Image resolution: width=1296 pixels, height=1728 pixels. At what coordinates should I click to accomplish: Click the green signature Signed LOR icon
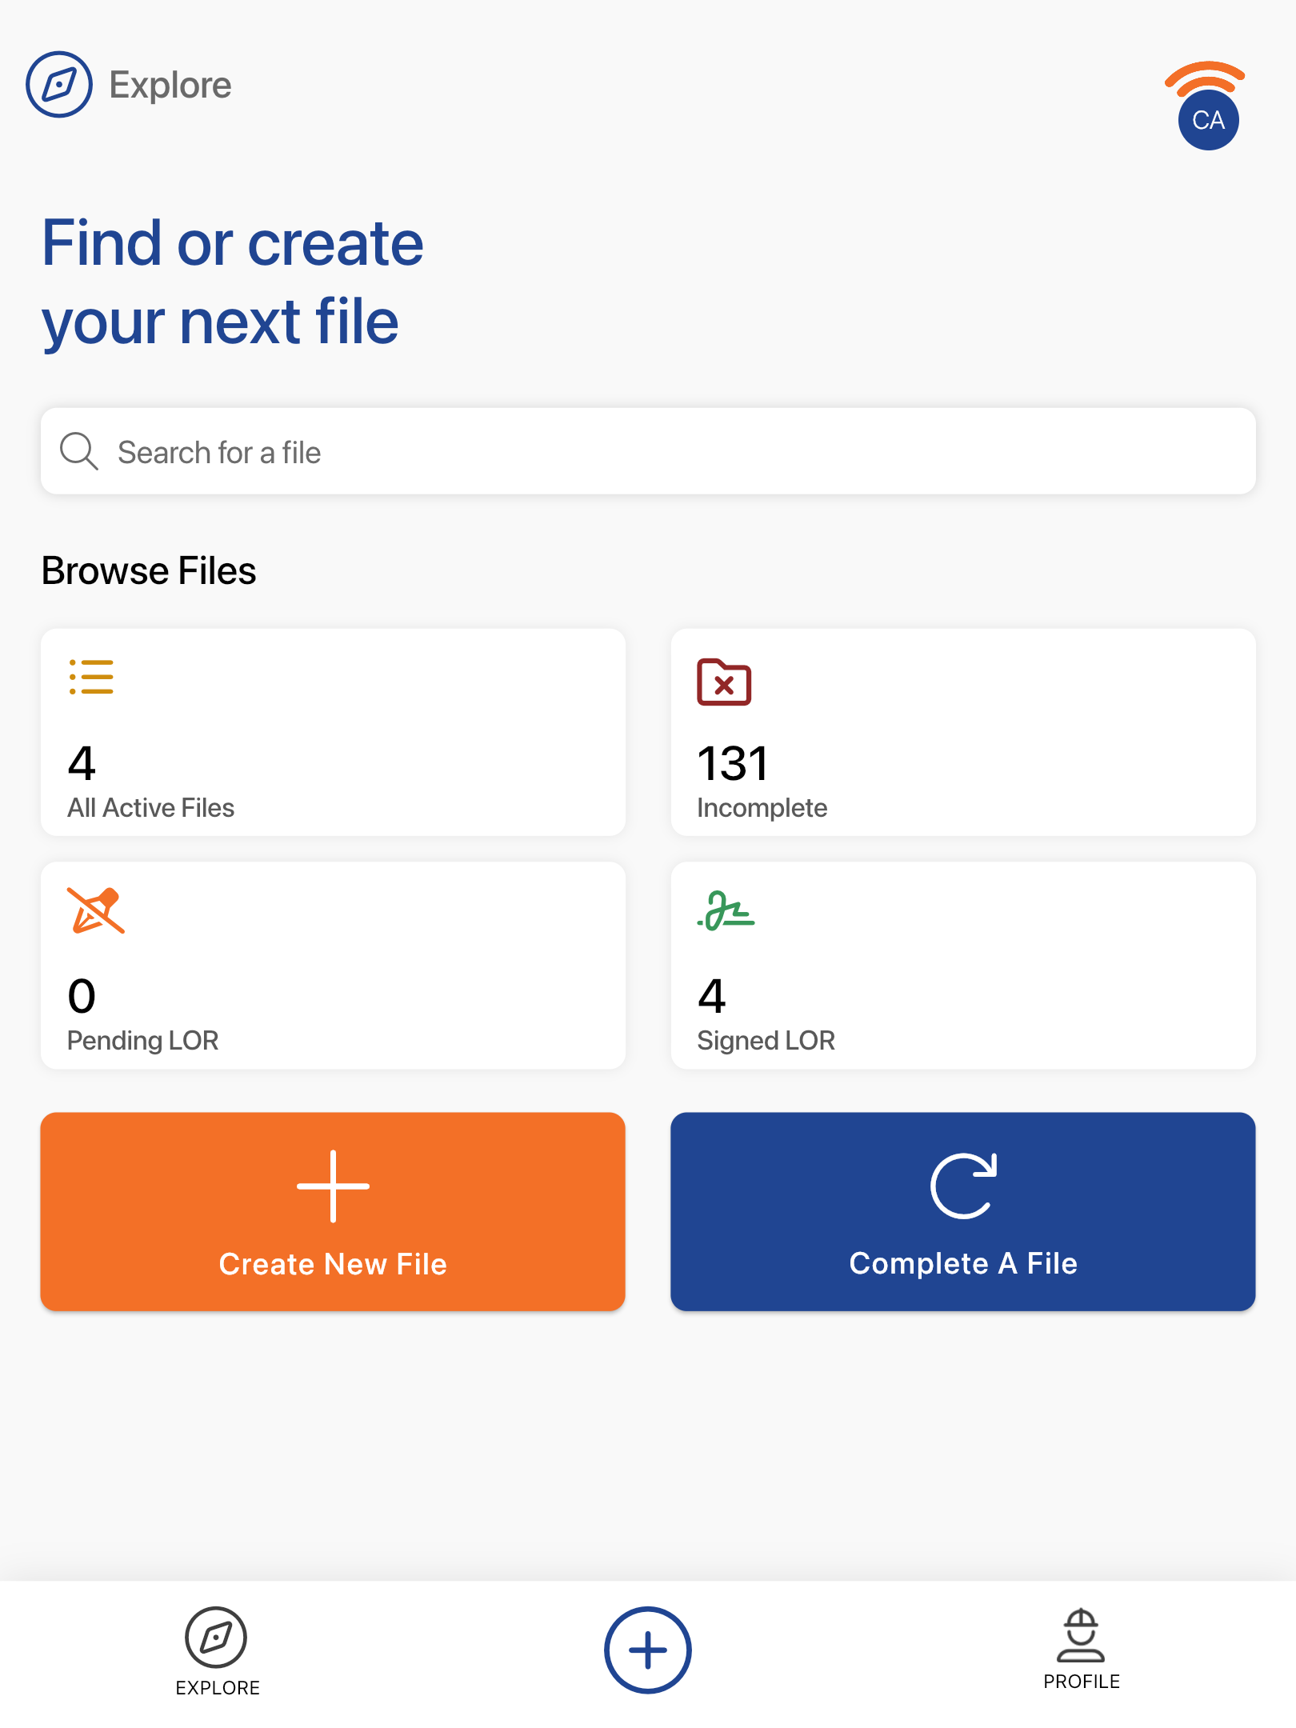[726, 910]
